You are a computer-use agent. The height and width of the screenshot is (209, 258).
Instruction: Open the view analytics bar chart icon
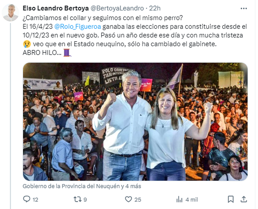pos(180,199)
